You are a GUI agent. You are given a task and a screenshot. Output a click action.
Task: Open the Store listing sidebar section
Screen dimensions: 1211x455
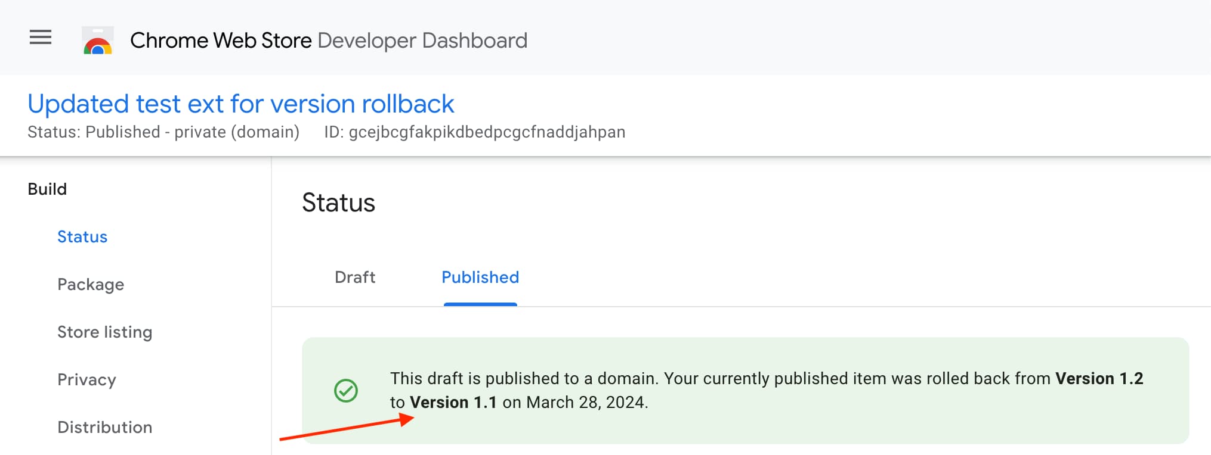pyautogui.click(x=105, y=332)
